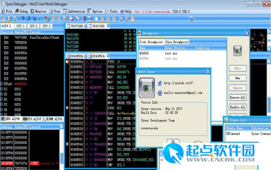The image size is (271, 170).
Task: Click the trash can toolbar icon
Action: [127, 19]
